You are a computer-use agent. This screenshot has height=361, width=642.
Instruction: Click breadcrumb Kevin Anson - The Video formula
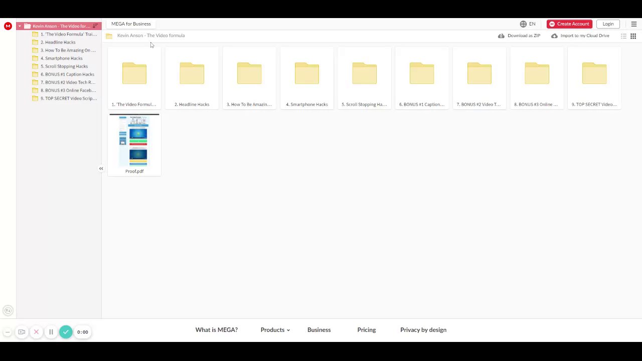click(x=151, y=36)
